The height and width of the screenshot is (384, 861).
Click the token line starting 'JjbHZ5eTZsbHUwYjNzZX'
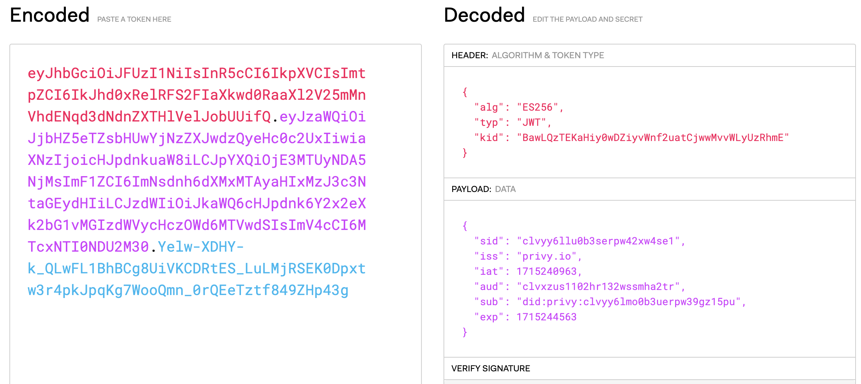tap(197, 138)
